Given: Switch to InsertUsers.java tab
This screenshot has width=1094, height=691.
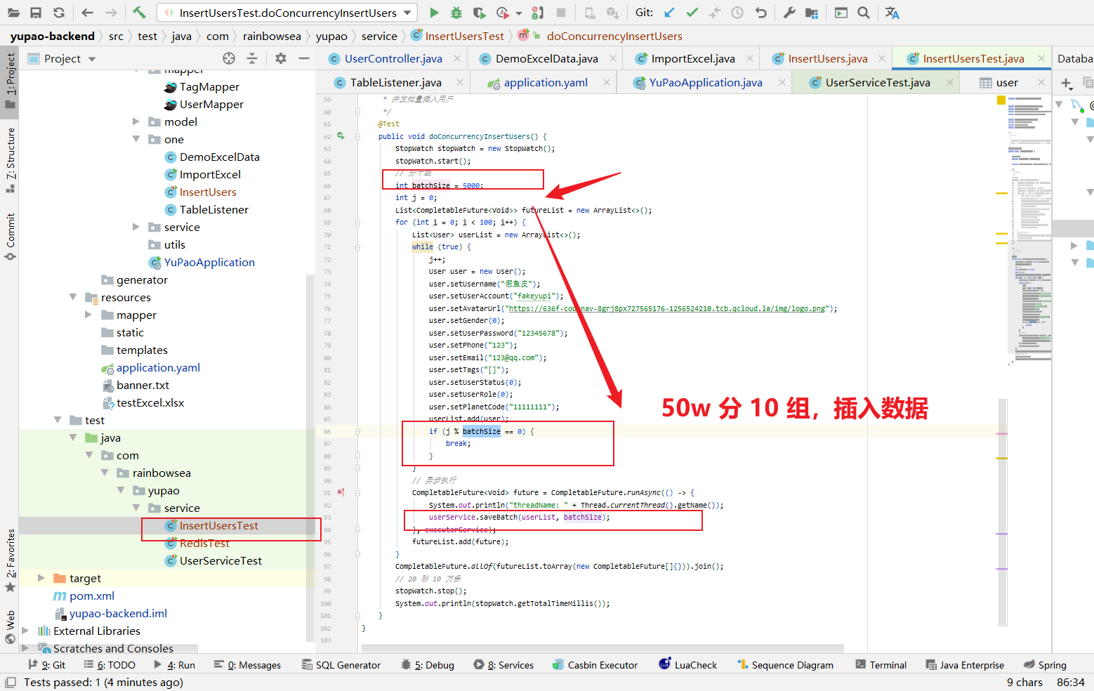Looking at the screenshot, I should tap(828, 59).
